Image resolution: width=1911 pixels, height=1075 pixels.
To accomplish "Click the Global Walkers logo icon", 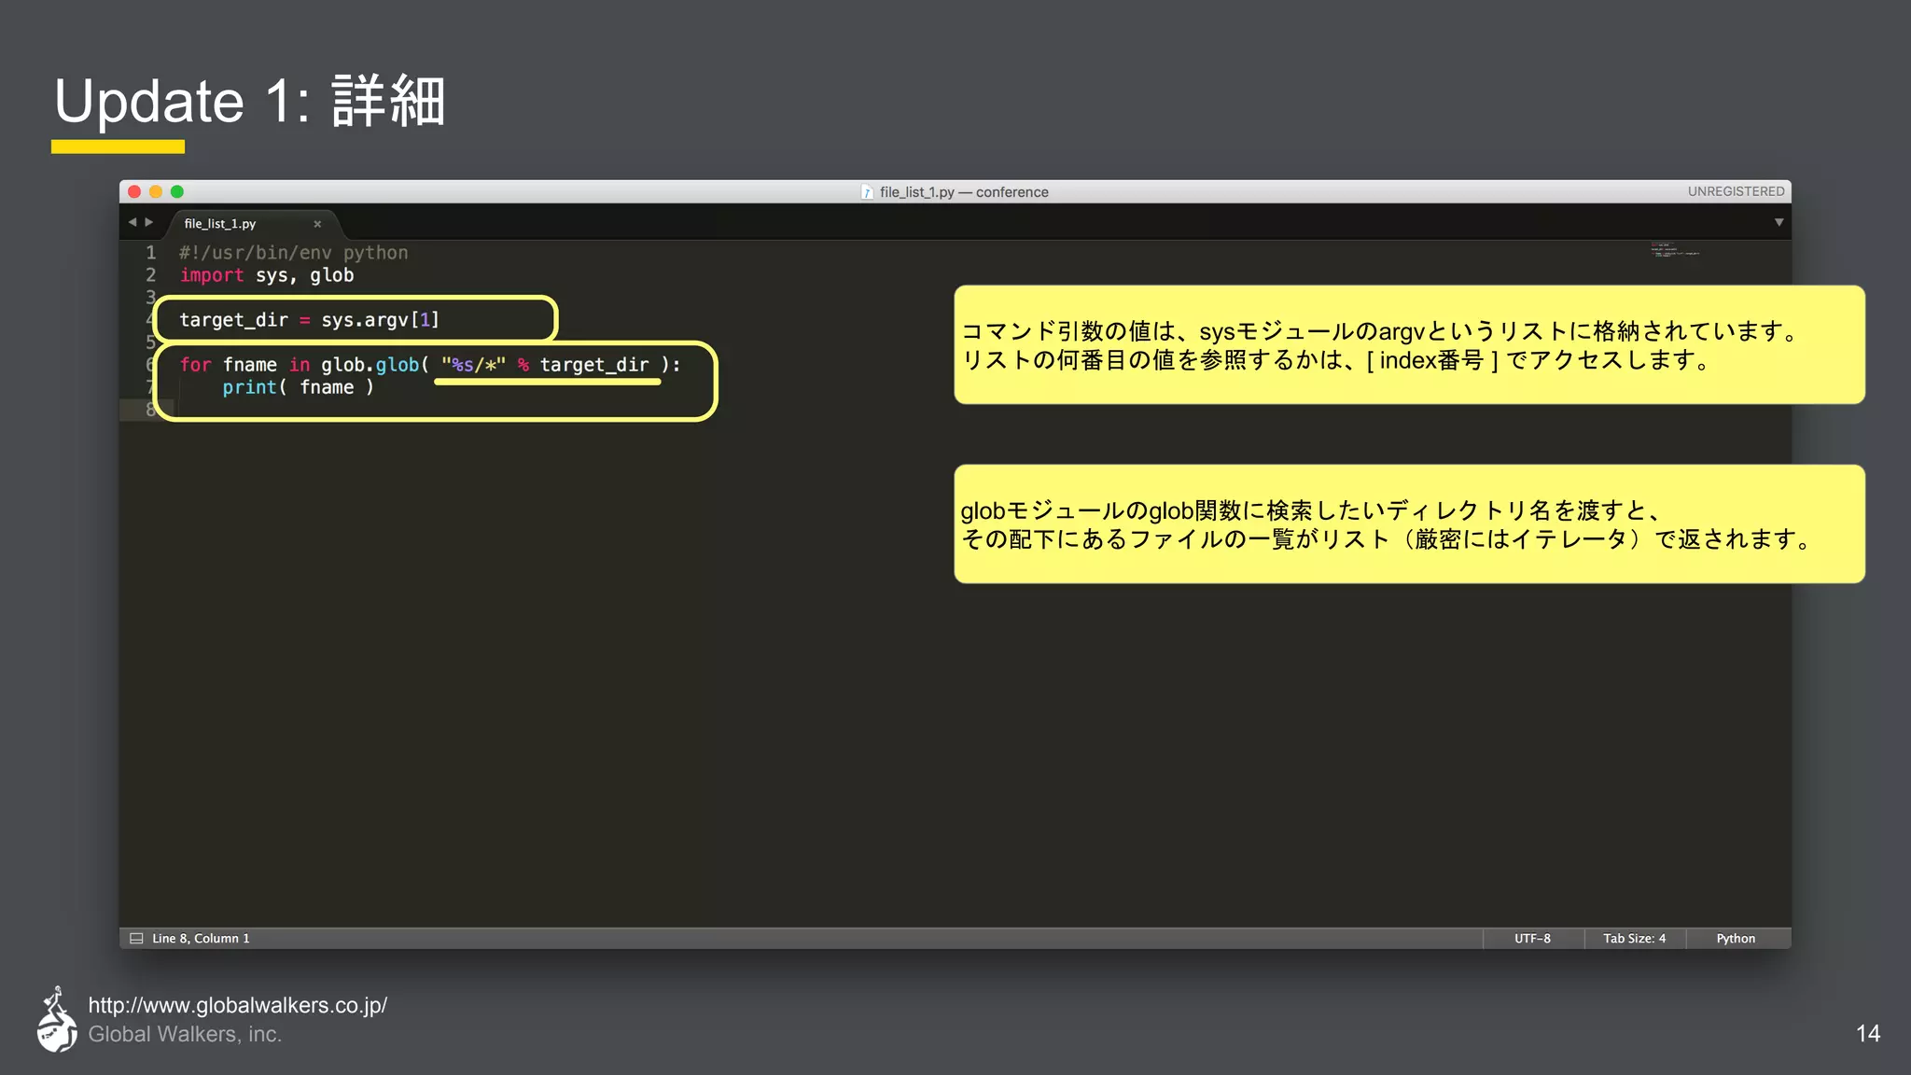I will coord(57,1019).
